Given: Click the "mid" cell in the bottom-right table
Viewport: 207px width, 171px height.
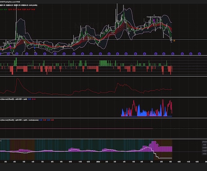Looking at the screenshot, I should click(x=204, y=145).
